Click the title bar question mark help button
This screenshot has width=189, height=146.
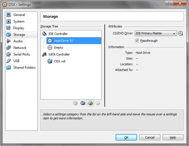pyautogui.click(x=169, y=3)
